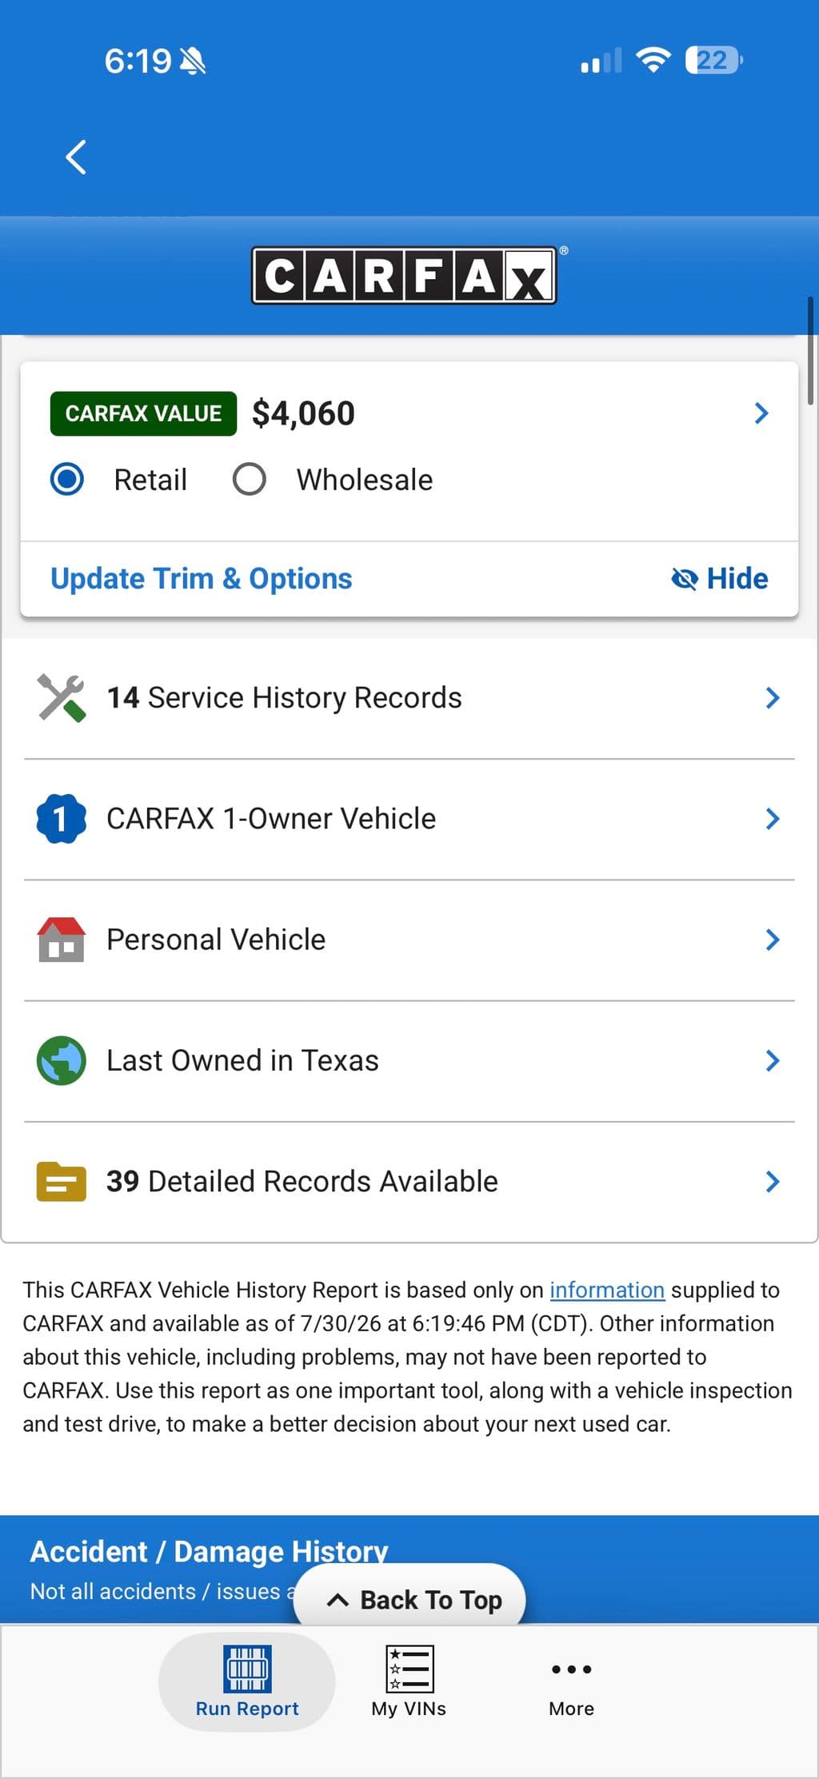Tap the yellow Detailed Records folder icon
Viewport: 819px width, 1779px height.
[62, 1182]
